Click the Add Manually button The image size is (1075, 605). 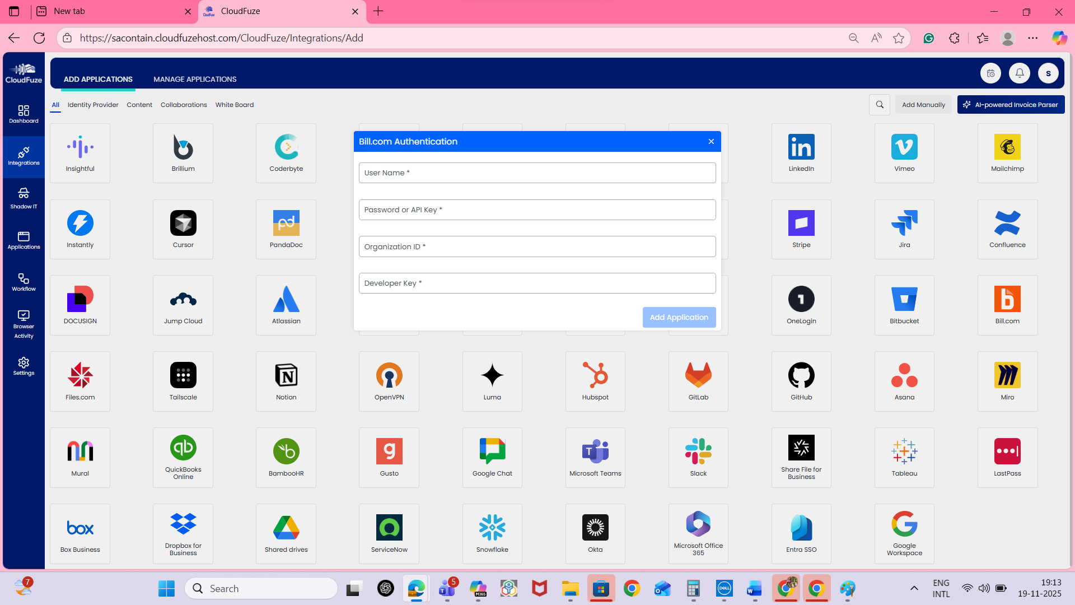tap(923, 105)
